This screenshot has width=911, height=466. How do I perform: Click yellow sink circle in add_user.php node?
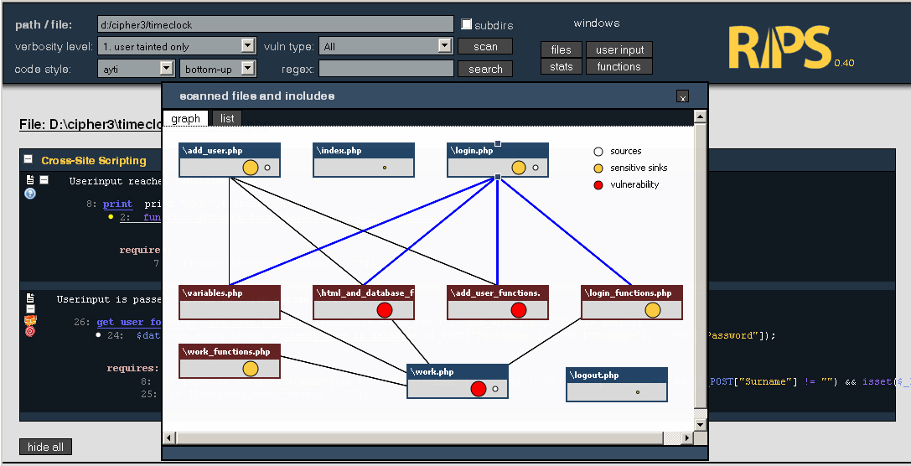(251, 168)
